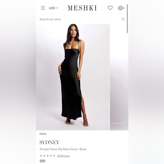Open the 20 Reviews link

pyautogui.click(x=63, y=156)
